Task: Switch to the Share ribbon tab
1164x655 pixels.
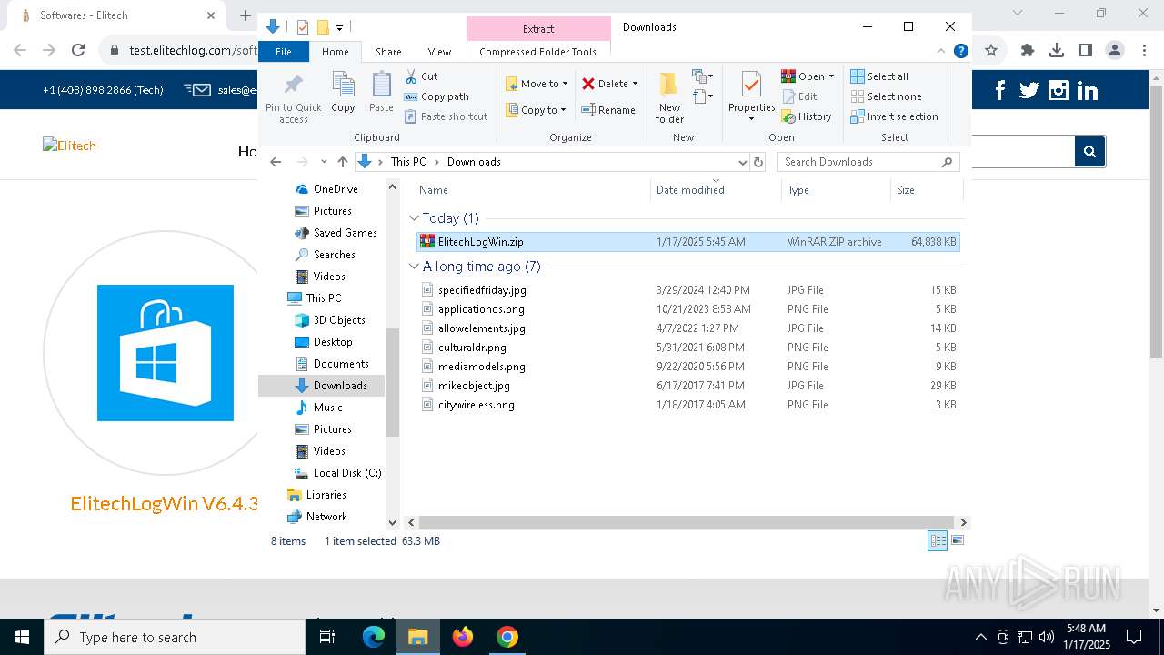Action: [x=388, y=52]
